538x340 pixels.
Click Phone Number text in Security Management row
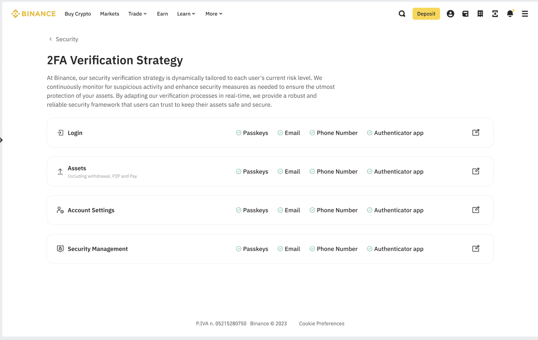click(x=337, y=249)
